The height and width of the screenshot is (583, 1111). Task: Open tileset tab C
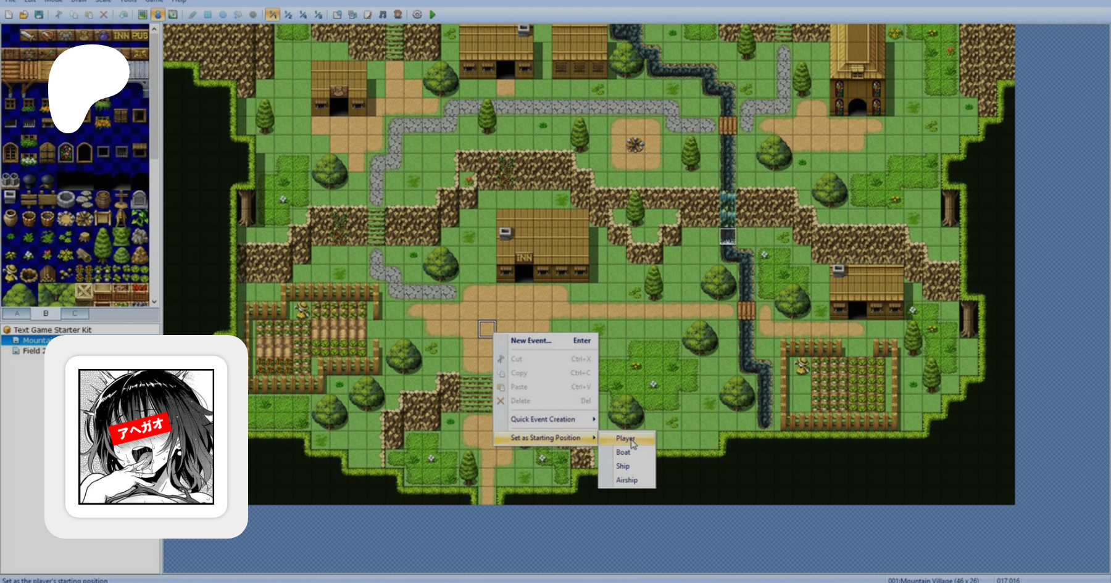tap(75, 313)
